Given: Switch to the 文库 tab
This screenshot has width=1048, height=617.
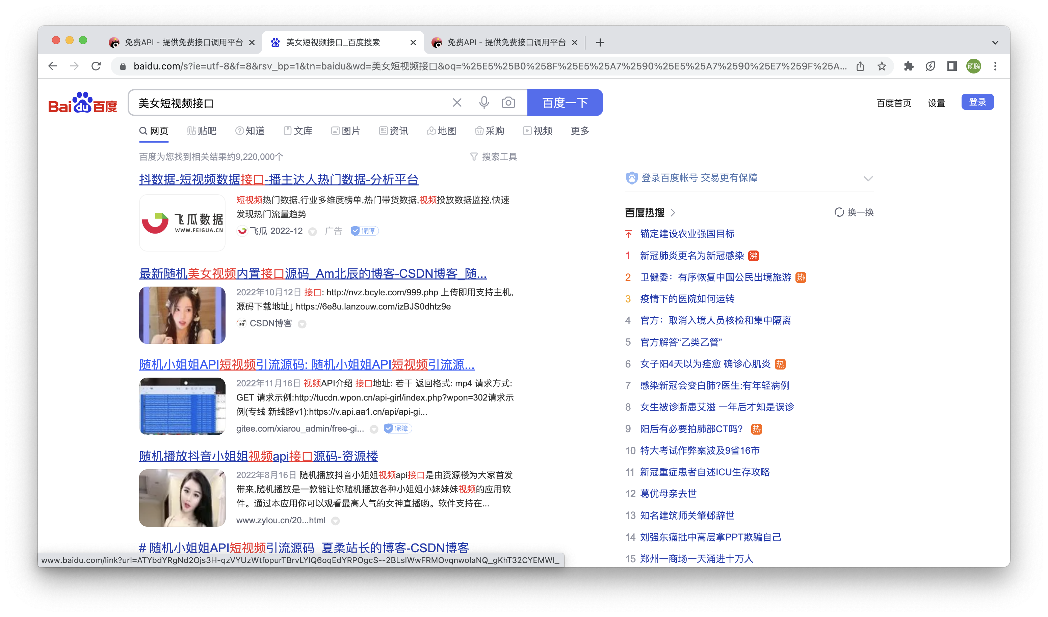Looking at the screenshot, I should coord(298,131).
